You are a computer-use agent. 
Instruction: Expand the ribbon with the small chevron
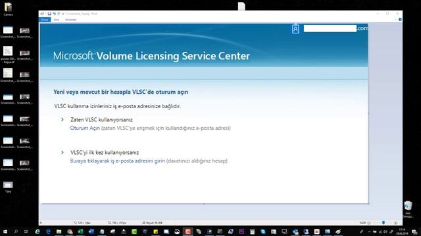395,20
